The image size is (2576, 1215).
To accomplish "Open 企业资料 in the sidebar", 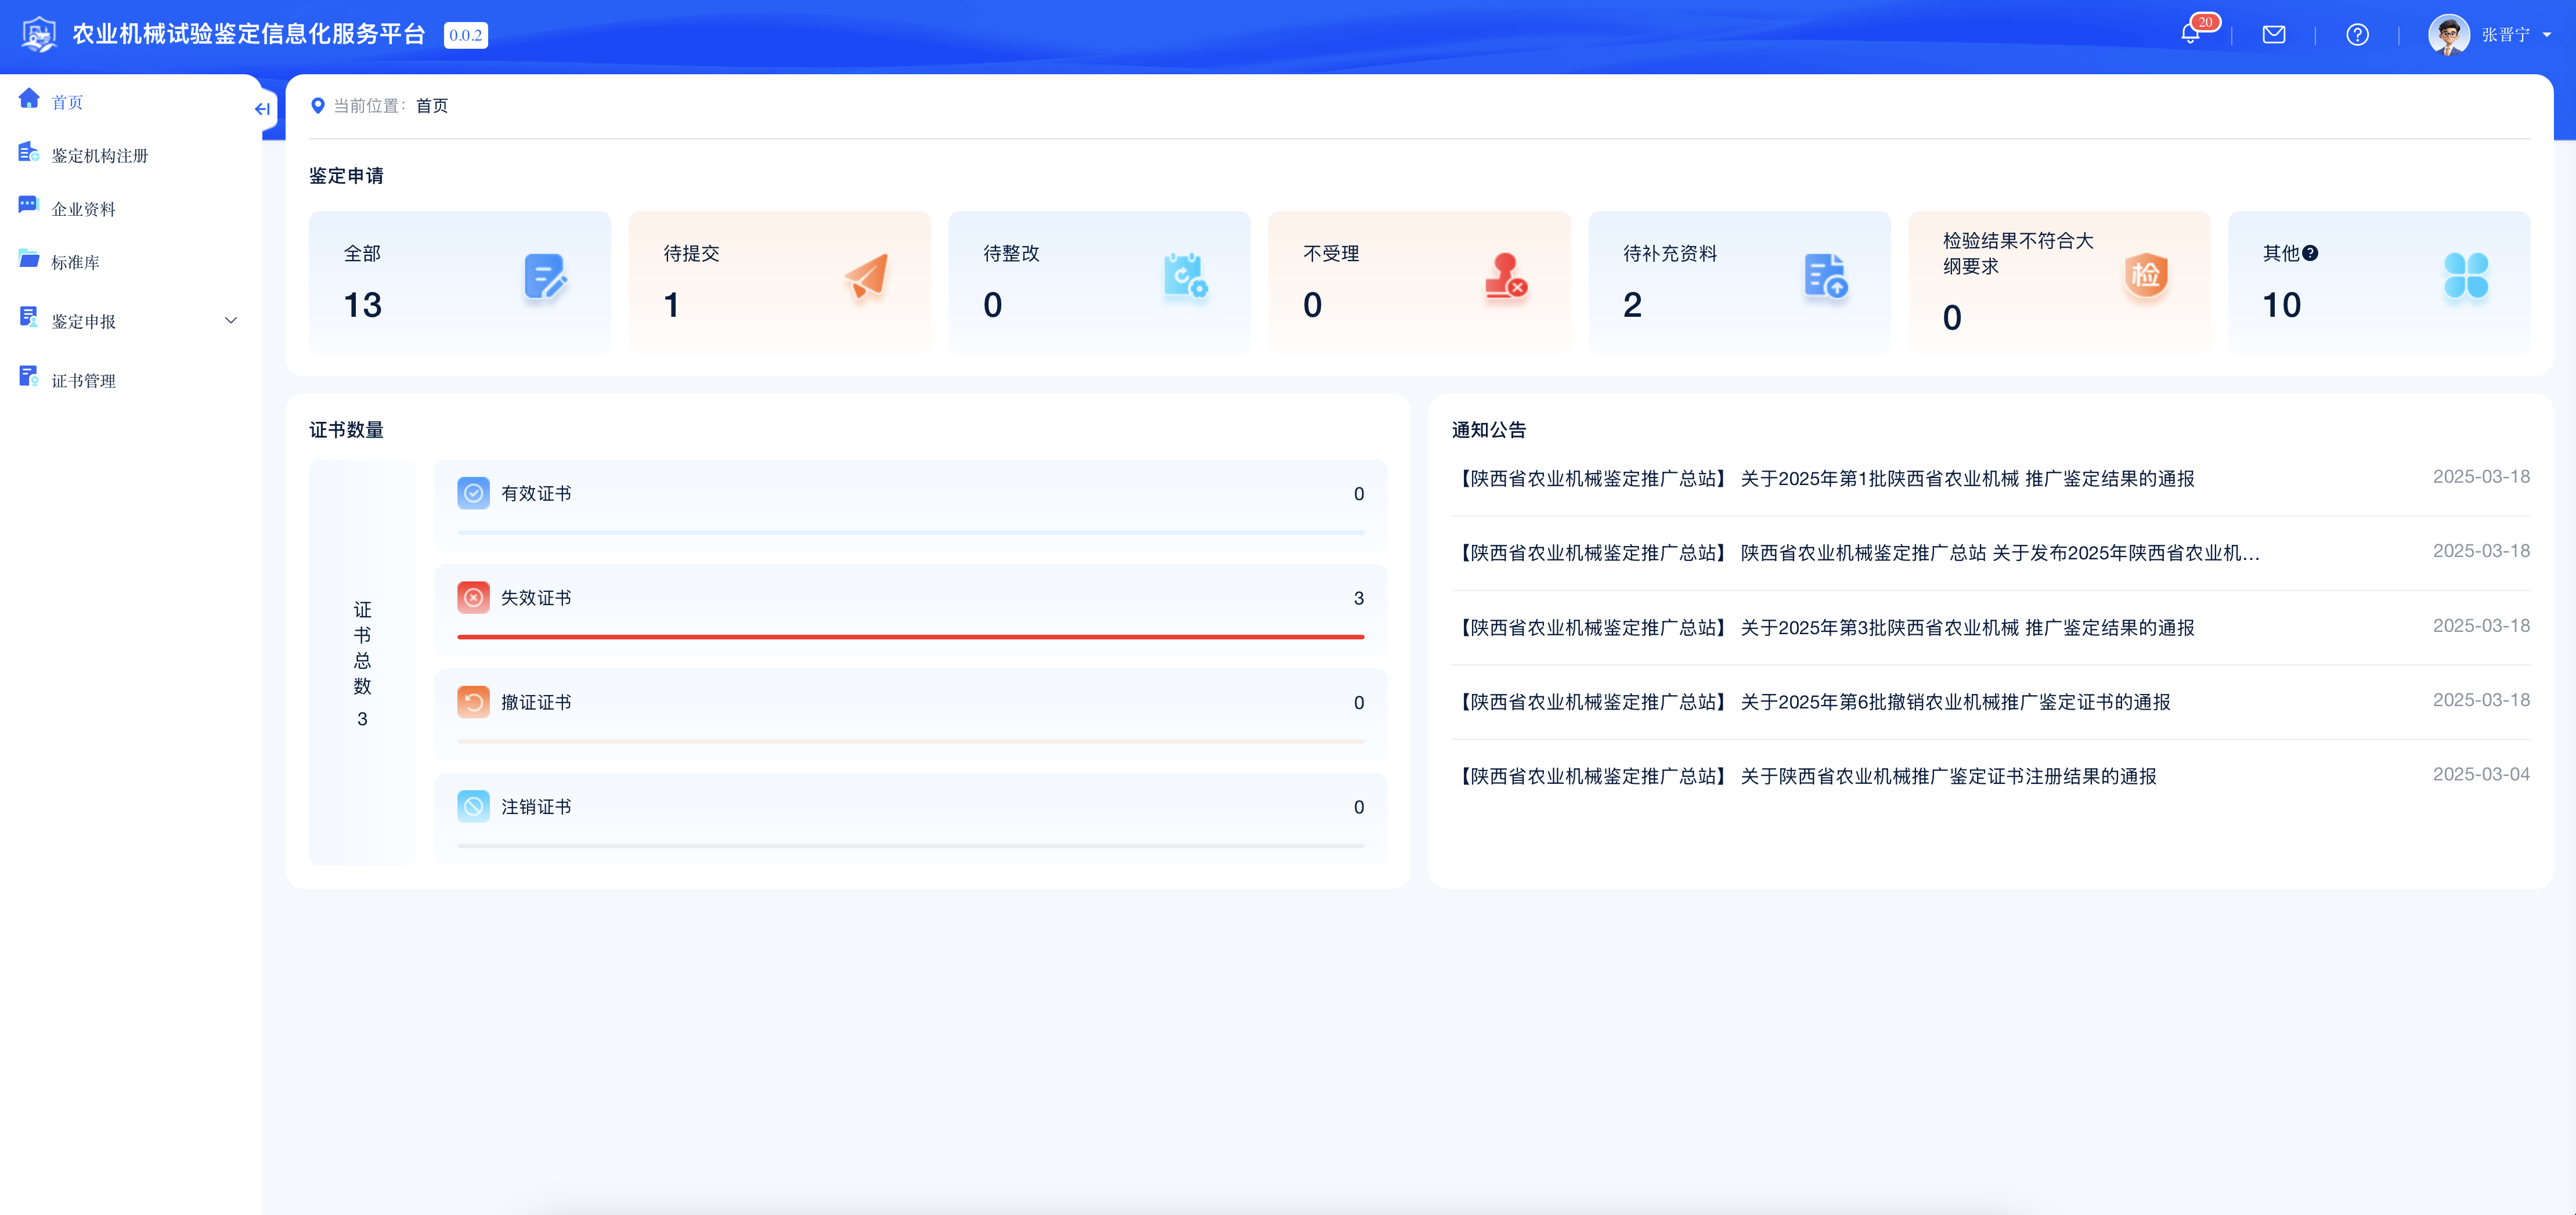I will coord(83,209).
